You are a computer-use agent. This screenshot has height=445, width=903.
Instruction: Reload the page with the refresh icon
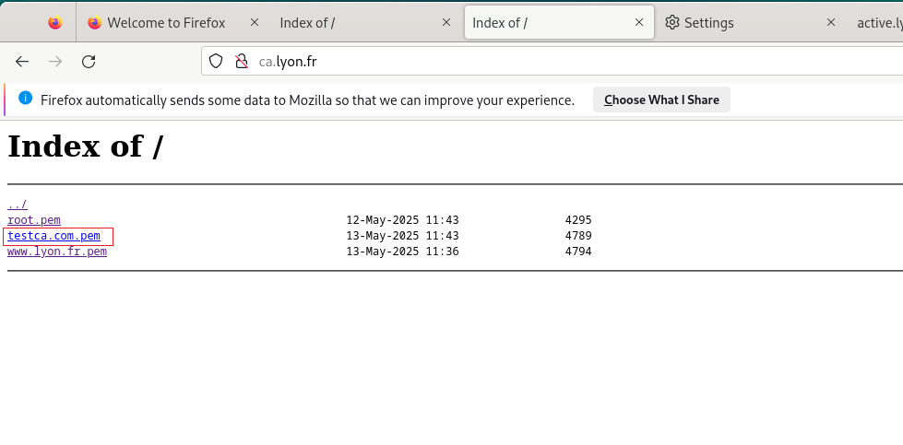(x=89, y=62)
